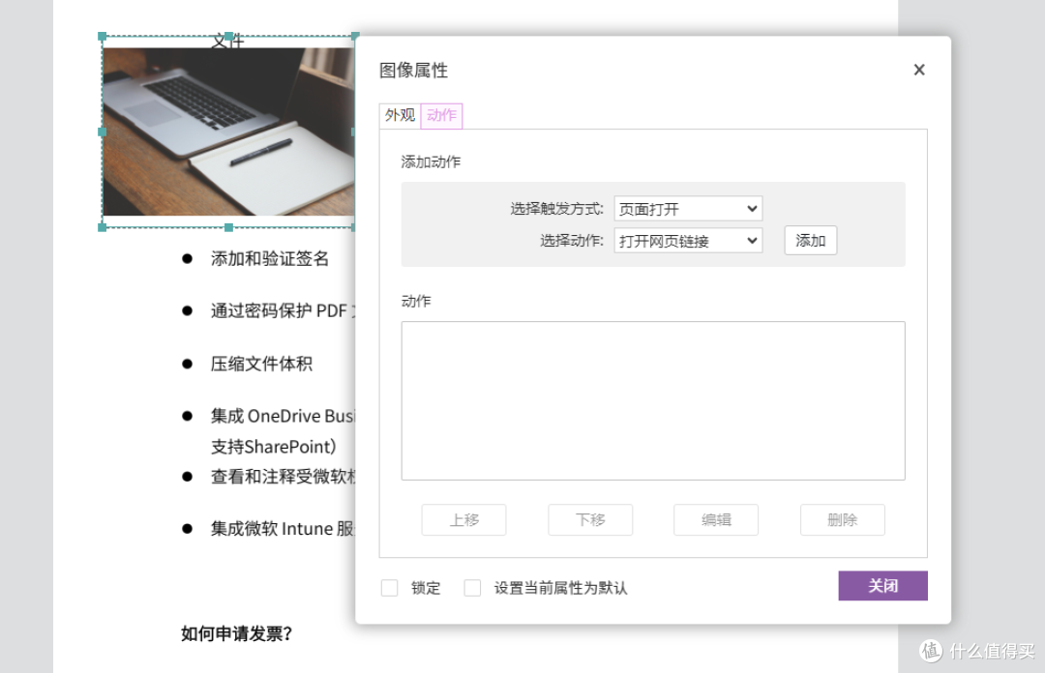Screen dimensions: 1045x673
Task: Switch to the 动作 tab
Action: tap(441, 115)
